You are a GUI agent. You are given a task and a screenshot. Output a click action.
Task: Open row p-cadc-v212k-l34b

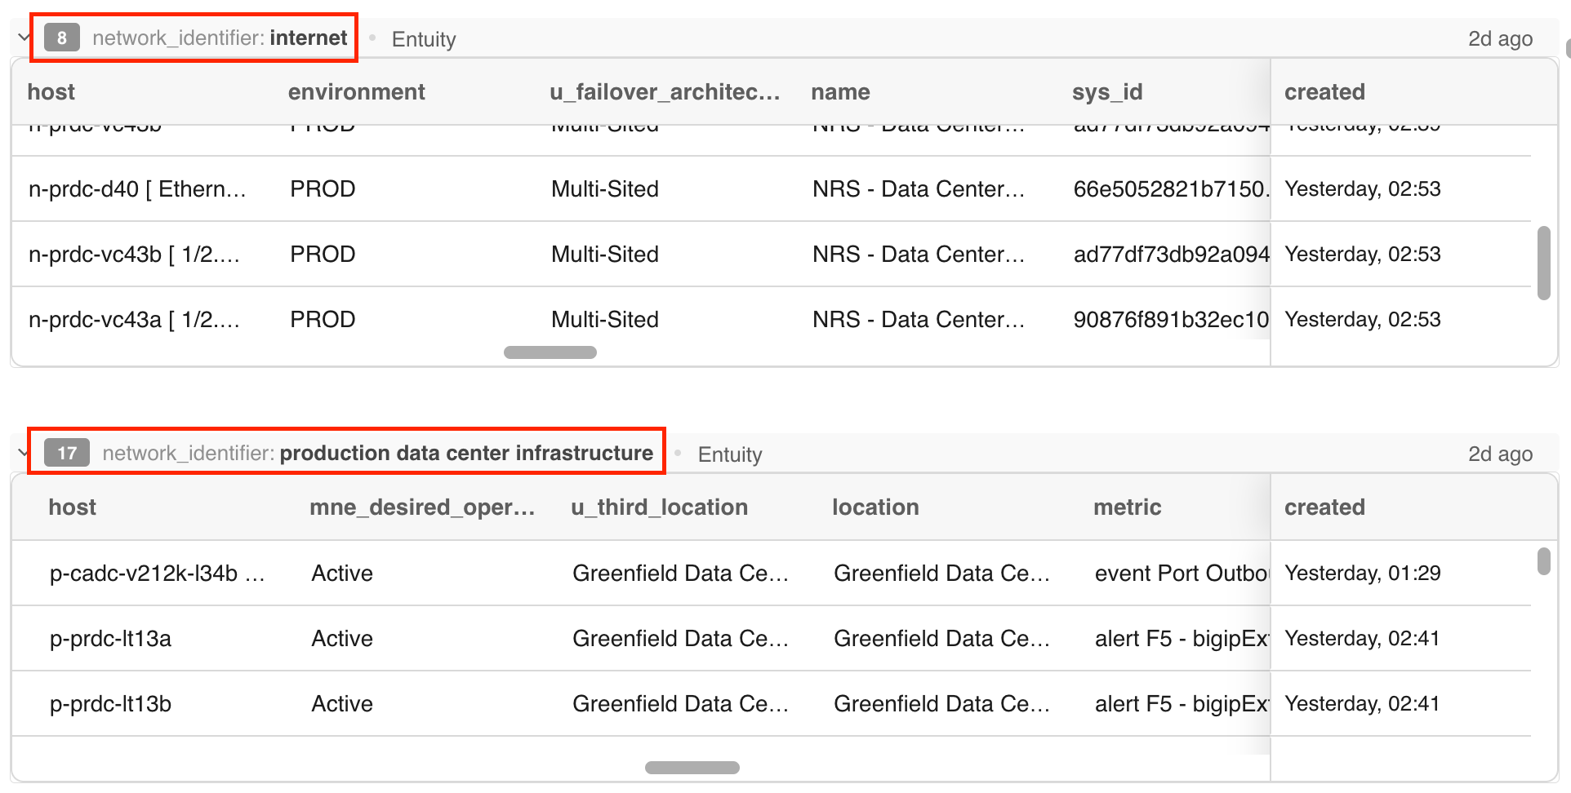click(157, 574)
